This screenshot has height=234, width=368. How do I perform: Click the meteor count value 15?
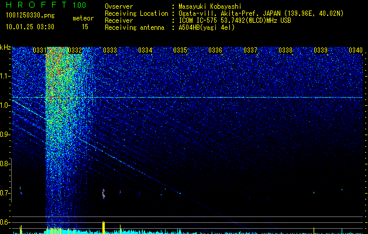tap(85, 27)
